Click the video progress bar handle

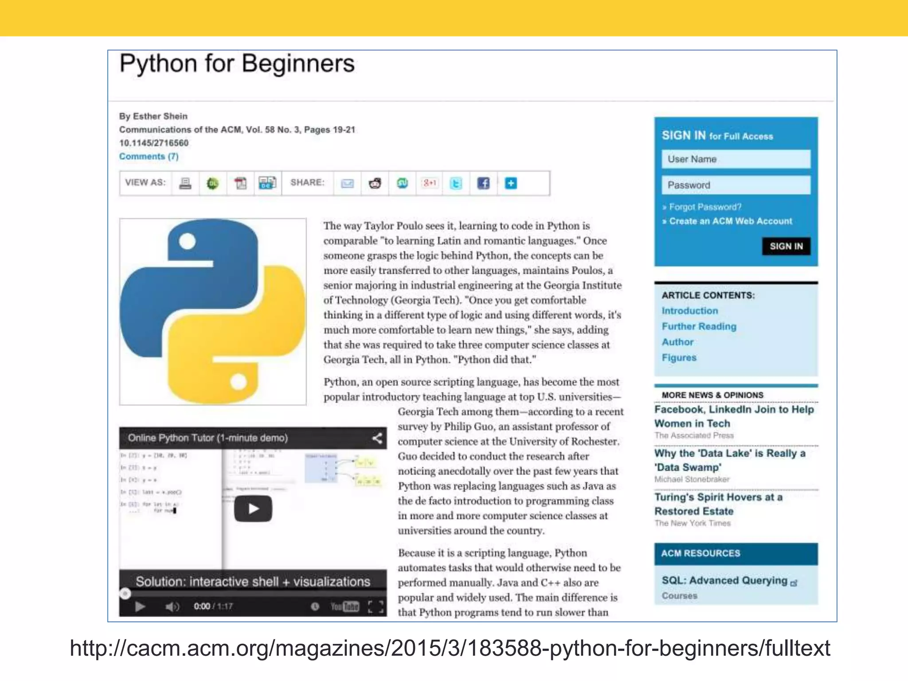click(125, 594)
